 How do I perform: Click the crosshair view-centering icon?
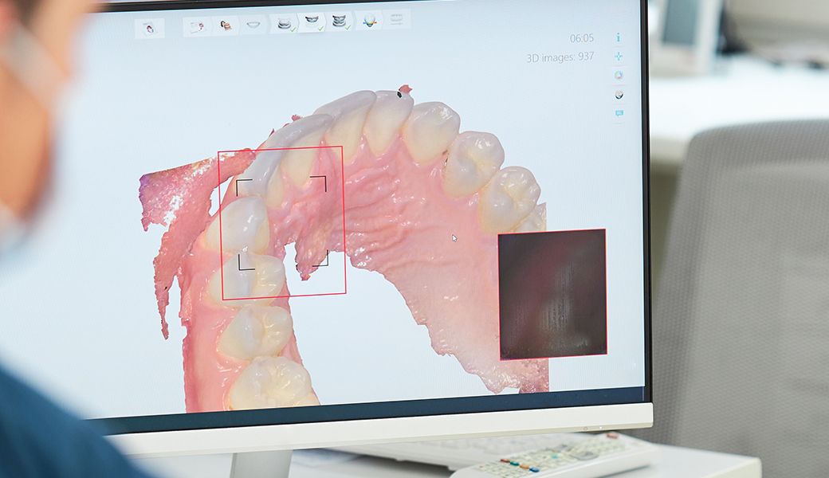(619, 56)
